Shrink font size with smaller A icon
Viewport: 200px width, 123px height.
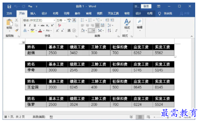[x=62, y=30]
